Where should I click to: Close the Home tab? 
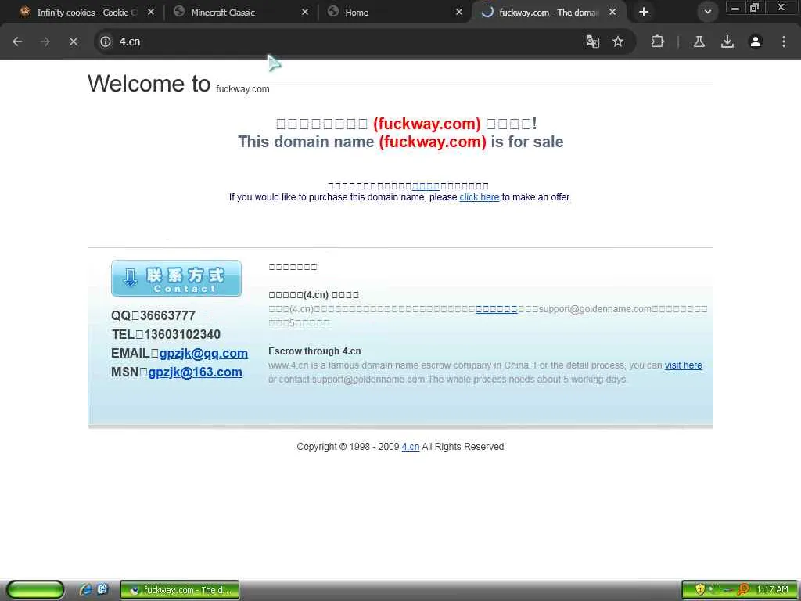click(x=459, y=12)
